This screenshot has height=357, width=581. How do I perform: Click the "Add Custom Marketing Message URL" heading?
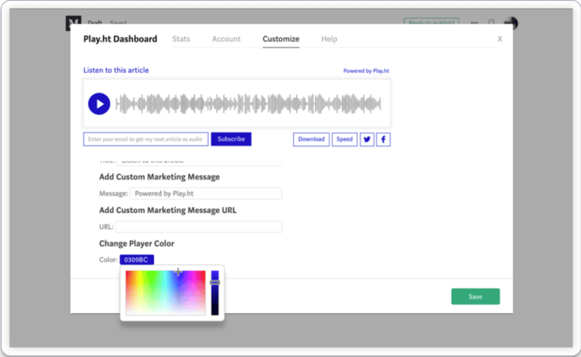tap(168, 210)
